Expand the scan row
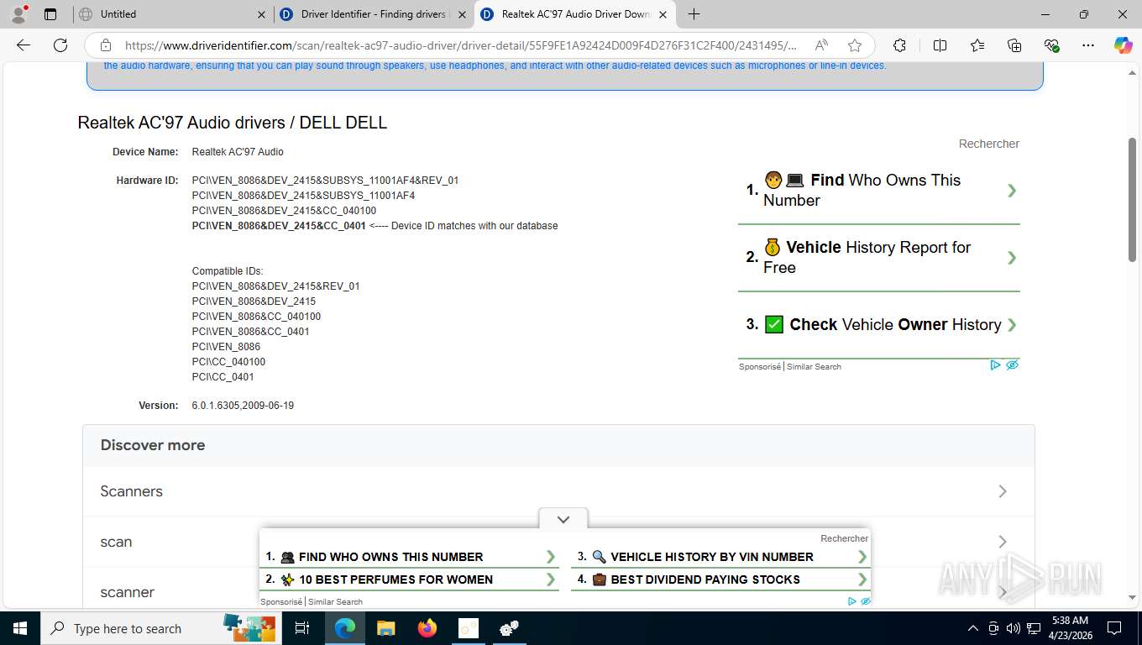Image resolution: width=1142 pixels, height=645 pixels. coord(558,542)
